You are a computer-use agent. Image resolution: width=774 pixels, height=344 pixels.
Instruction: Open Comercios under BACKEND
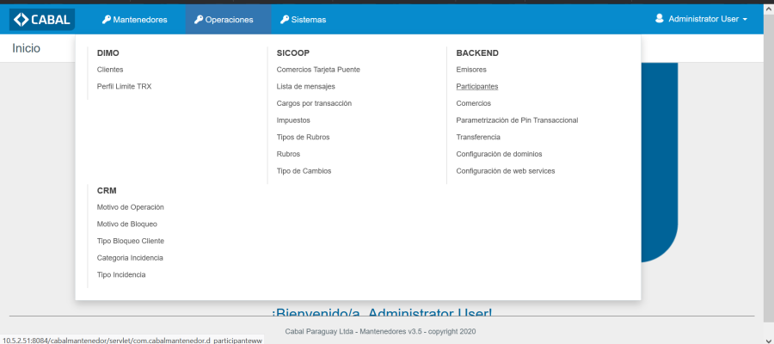click(x=473, y=103)
